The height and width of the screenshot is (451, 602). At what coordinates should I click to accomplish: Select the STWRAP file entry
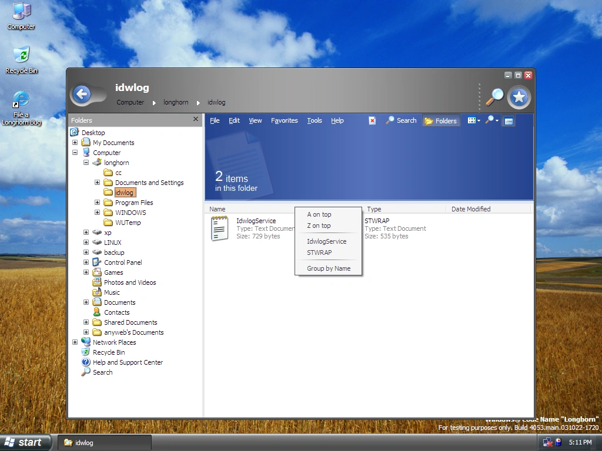[395, 228]
